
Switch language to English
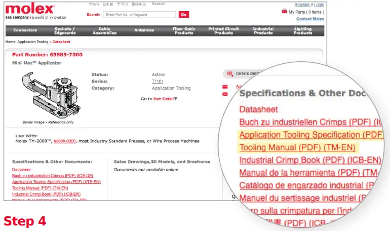point(94,4)
